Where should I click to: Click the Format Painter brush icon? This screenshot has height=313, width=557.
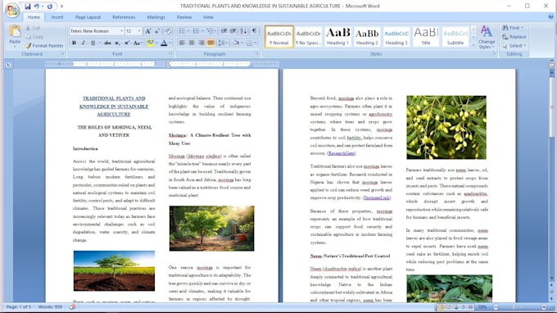[29, 46]
